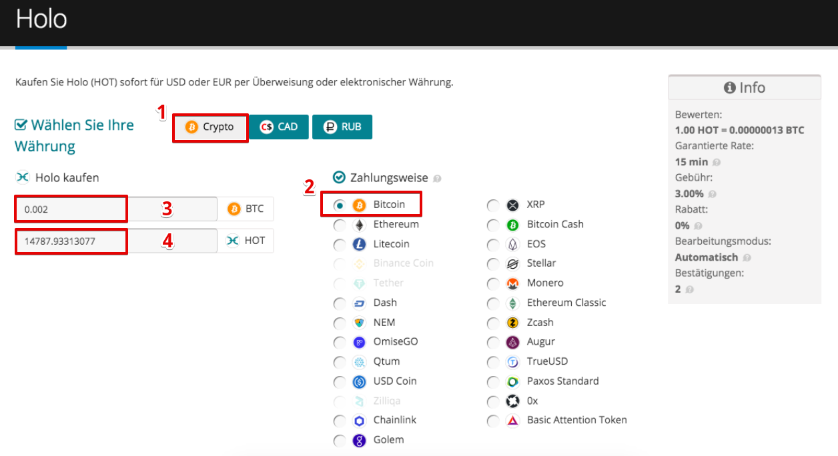Click the TrueUSD logo icon

point(513,362)
